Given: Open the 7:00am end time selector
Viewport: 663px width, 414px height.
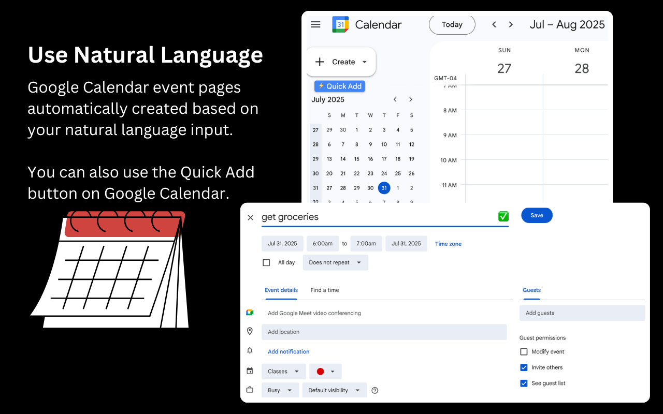Looking at the screenshot, I should (366, 243).
